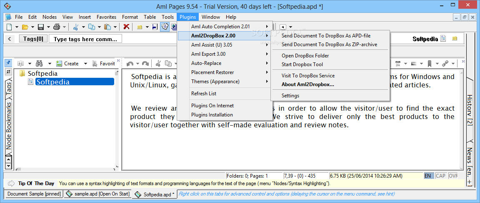Open the Node Bookmarks side tab
Image resolution: width=480 pixels, height=203 pixels.
9,125
